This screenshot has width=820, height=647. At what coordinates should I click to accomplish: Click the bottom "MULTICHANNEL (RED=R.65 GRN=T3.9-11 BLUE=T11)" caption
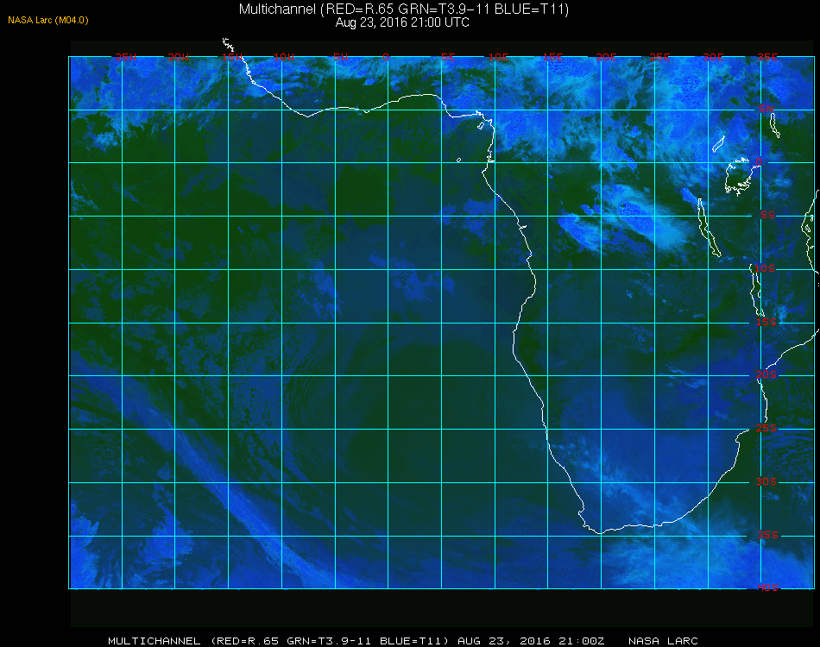pyautogui.click(x=279, y=641)
